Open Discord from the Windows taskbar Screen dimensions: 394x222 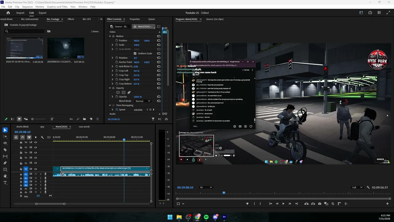pos(215,217)
